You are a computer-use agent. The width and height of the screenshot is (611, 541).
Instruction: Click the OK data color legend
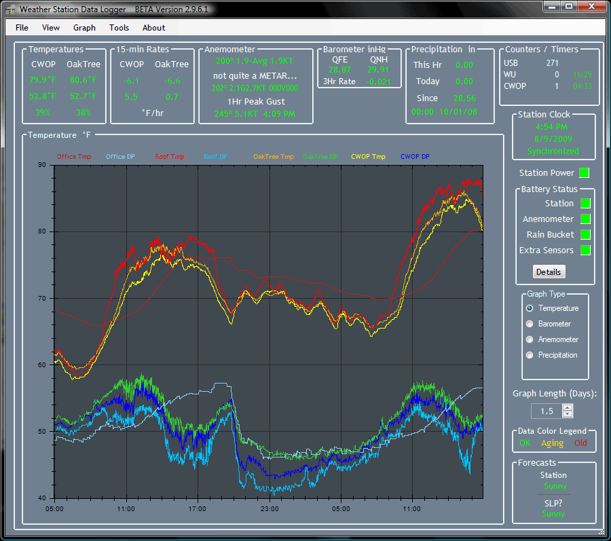point(525,443)
